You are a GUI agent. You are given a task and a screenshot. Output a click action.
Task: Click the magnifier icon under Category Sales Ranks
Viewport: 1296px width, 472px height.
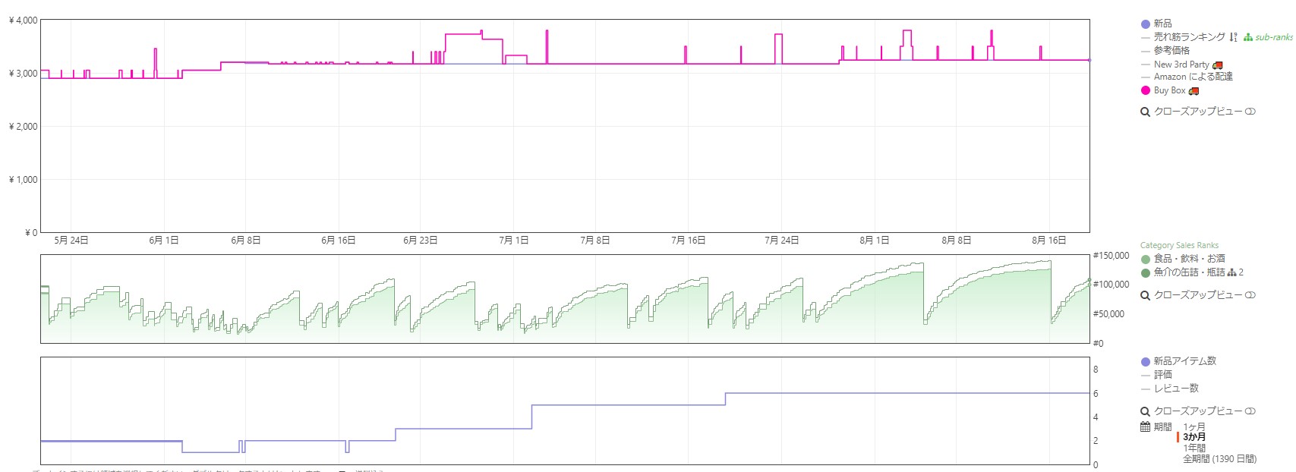click(x=1145, y=296)
